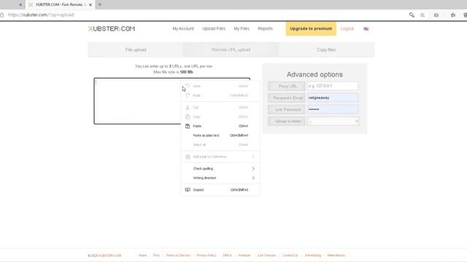
Task: Open the Contact Us footer link
Action: [290, 255]
